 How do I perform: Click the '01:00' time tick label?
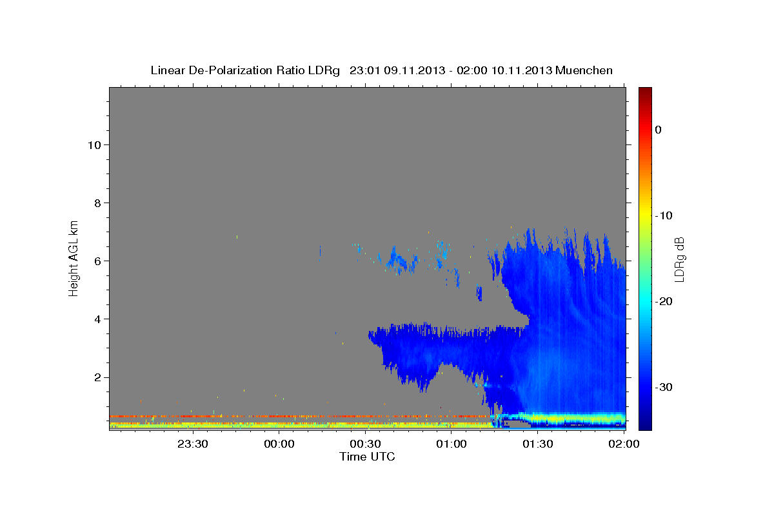(451, 444)
